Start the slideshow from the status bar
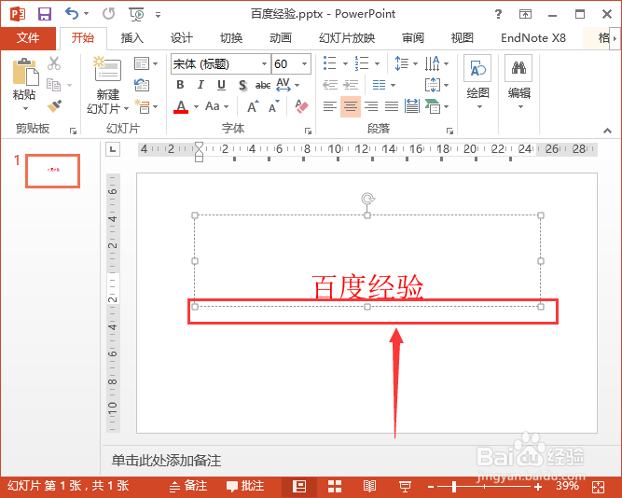This screenshot has height=498, width=622. 405,486
